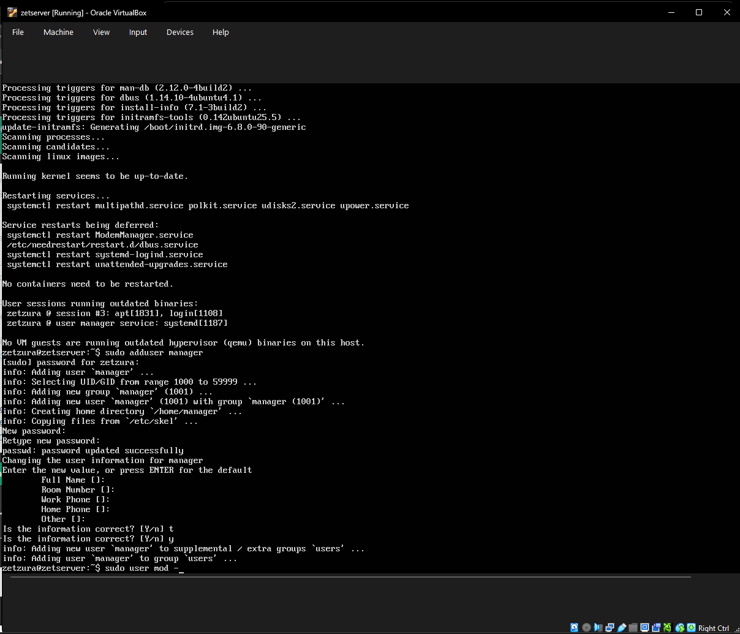Viewport: 740px width, 634px height.
Task: Click the Right Ctrl host key indicator
Action: (x=713, y=628)
